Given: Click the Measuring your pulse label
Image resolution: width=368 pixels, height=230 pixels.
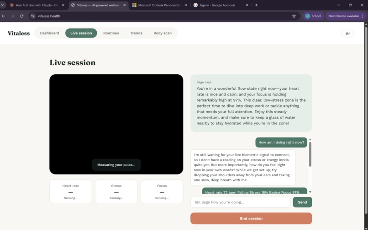Looking at the screenshot, I should (x=116, y=165).
